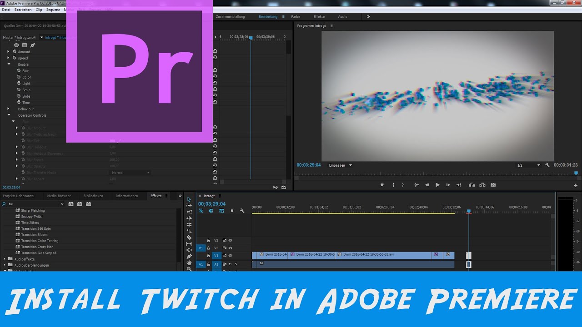Select Transition Crazy Man preset
This screenshot has width=582, height=327.
point(37,247)
